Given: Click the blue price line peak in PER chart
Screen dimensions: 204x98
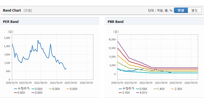Looking at the screenshot, I should (38, 40).
